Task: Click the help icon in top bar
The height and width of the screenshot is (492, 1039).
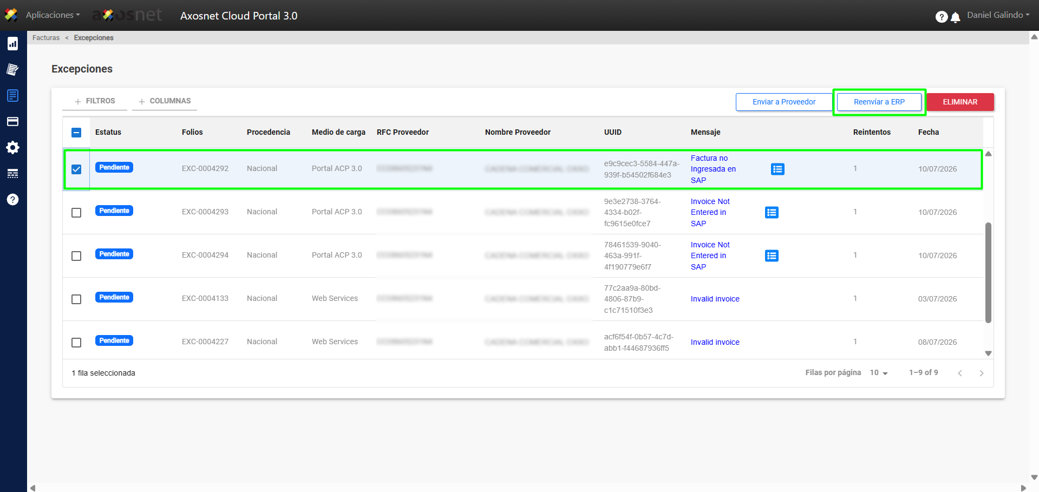Action: coord(942,17)
